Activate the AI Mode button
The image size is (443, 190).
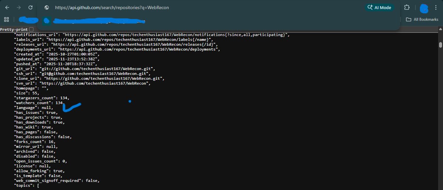click(380, 7)
